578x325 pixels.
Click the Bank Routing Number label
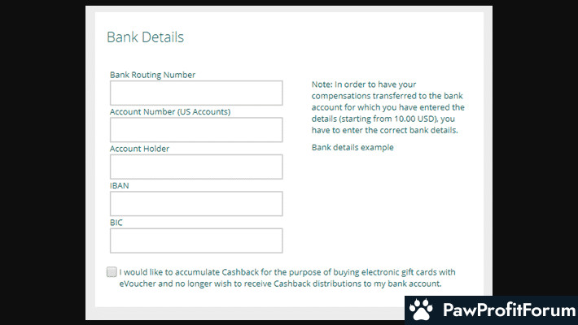(x=152, y=75)
